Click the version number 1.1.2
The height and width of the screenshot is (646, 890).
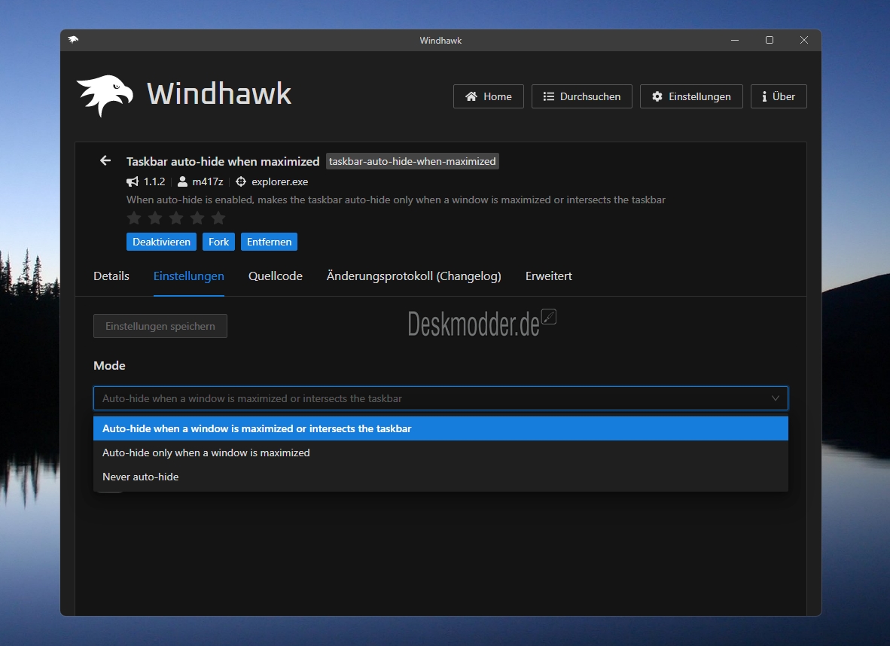pyautogui.click(x=154, y=181)
